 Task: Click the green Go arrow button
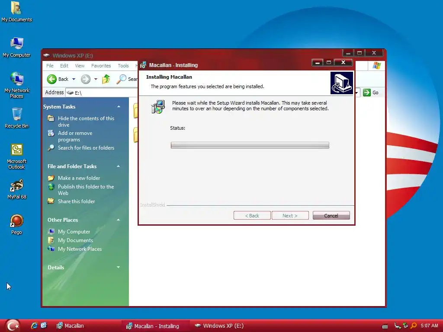(x=367, y=93)
